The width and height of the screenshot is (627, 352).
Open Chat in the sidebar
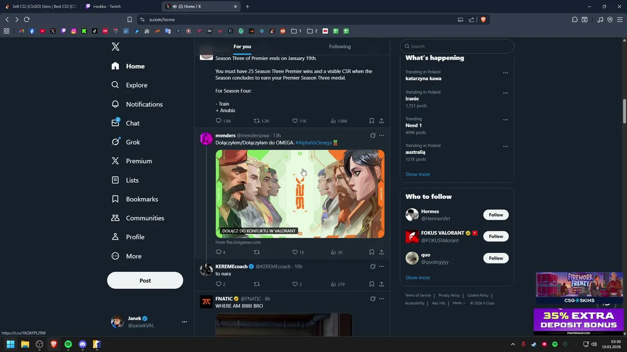coord(125,123)
